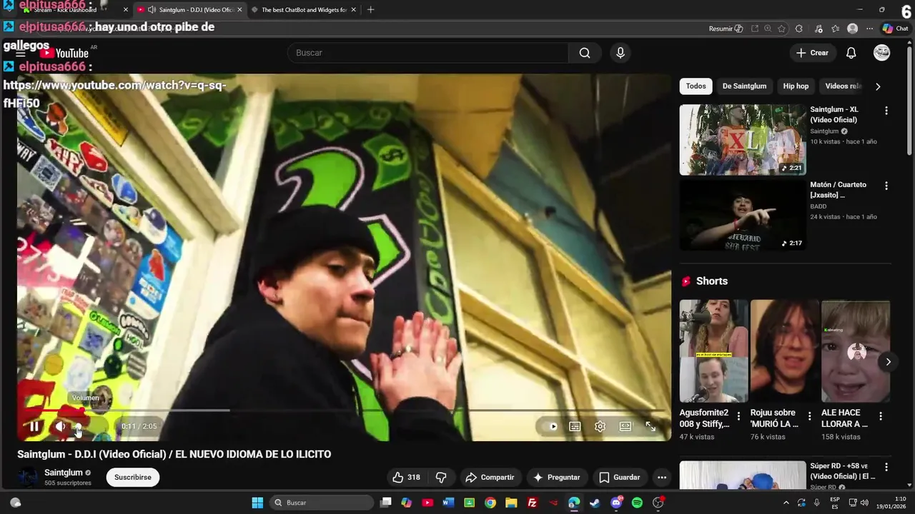Screen dimensions: 915x514
Task: Show the next Shorts with the arrow
Action: coord(888,362)
